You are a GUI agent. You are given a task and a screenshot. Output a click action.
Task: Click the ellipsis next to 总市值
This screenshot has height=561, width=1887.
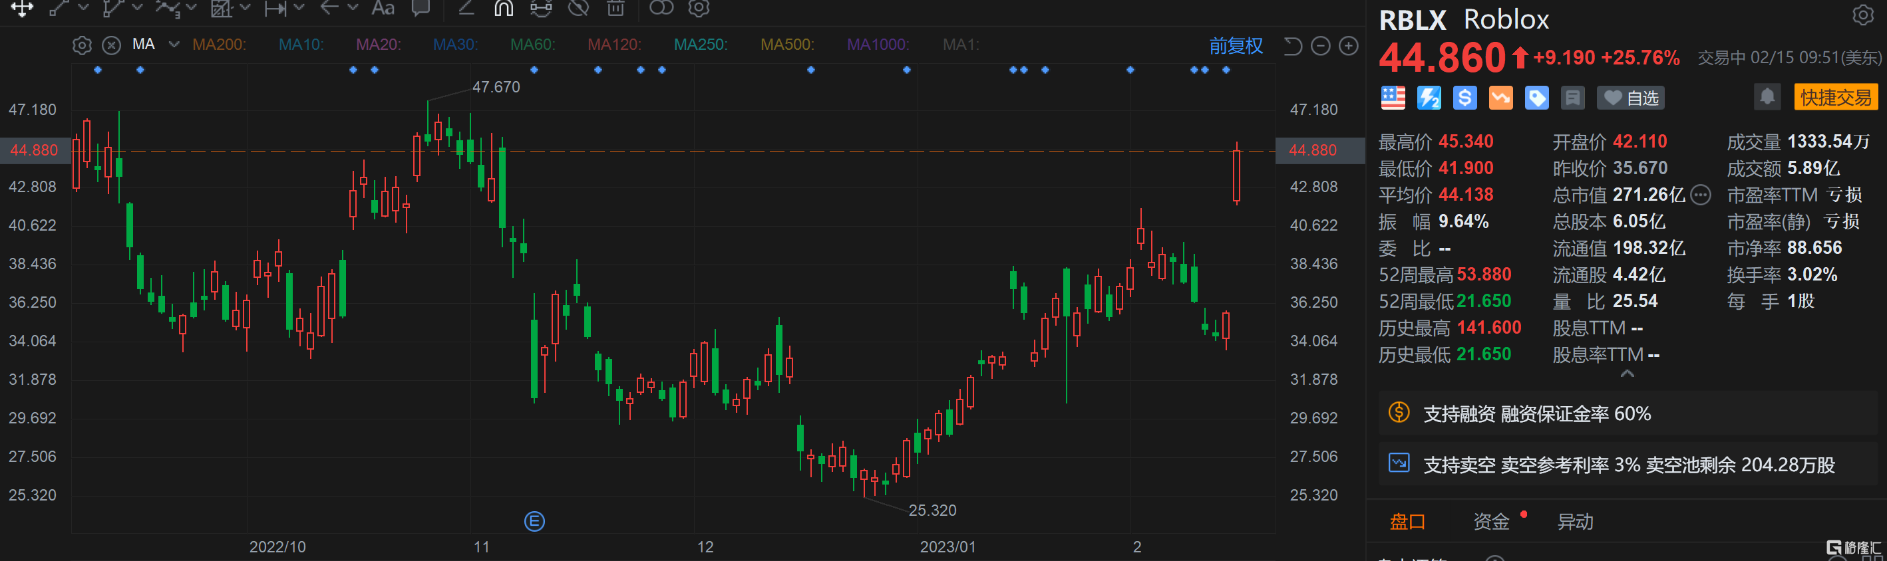[x=1701, y=195]
